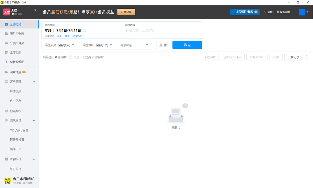Open the three-dot more options menu

(307, 57)
